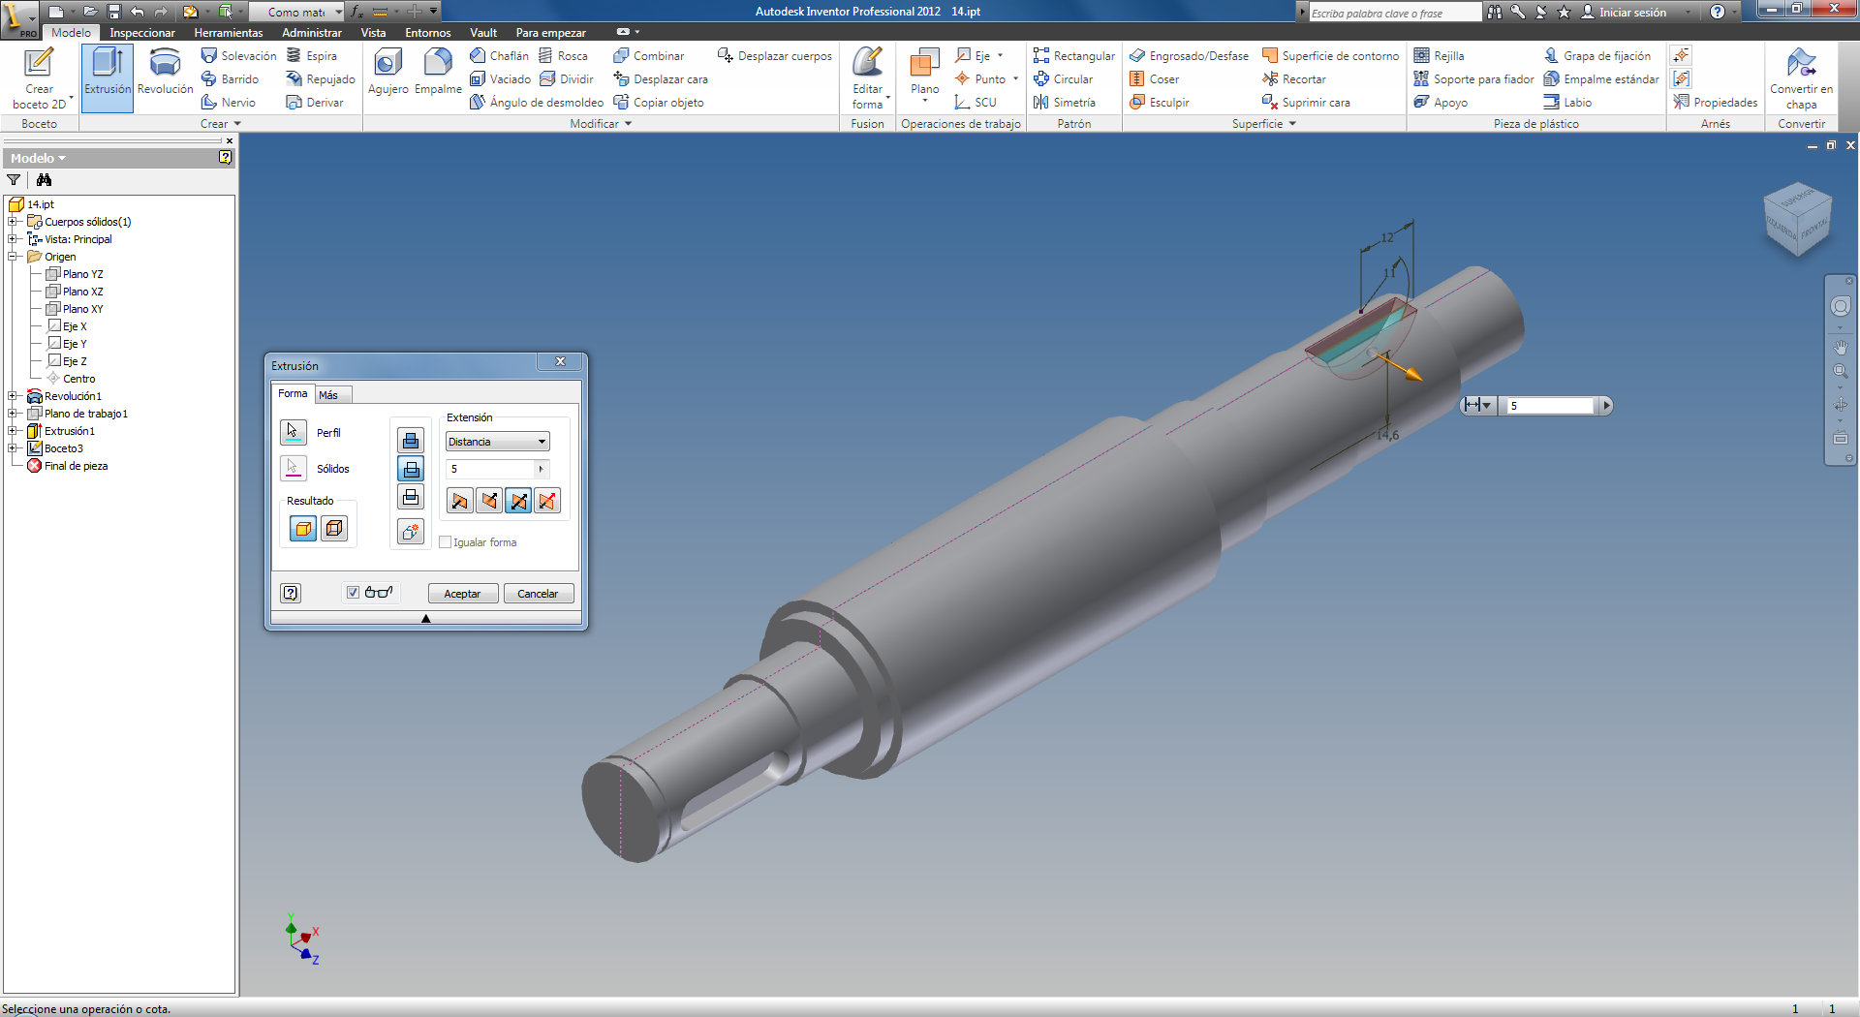The image size is (1860, 1017).
Task: Toggle solid output in Resultado
Action: point(303,529)
